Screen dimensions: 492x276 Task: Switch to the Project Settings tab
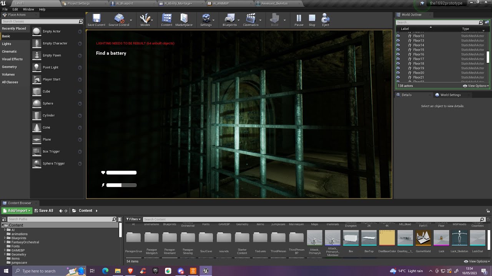78,3
